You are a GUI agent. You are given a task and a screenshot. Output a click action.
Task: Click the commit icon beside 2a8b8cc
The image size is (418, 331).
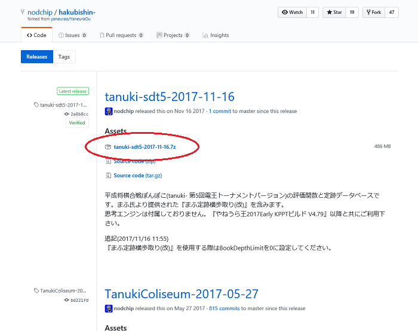pyautogui.click(x=66, y=114)
